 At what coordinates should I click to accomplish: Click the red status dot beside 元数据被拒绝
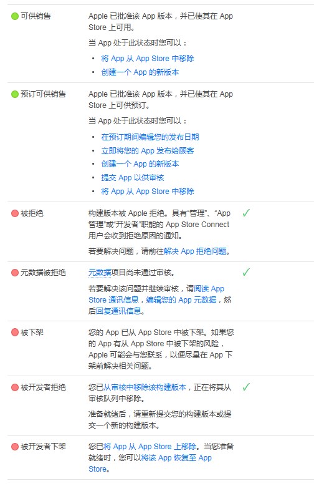pos(15,273)
